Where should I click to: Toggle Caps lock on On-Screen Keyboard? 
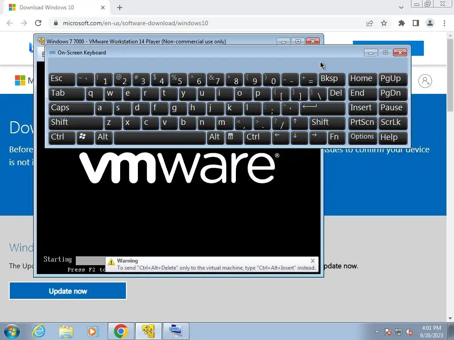(x=71, y=108)
